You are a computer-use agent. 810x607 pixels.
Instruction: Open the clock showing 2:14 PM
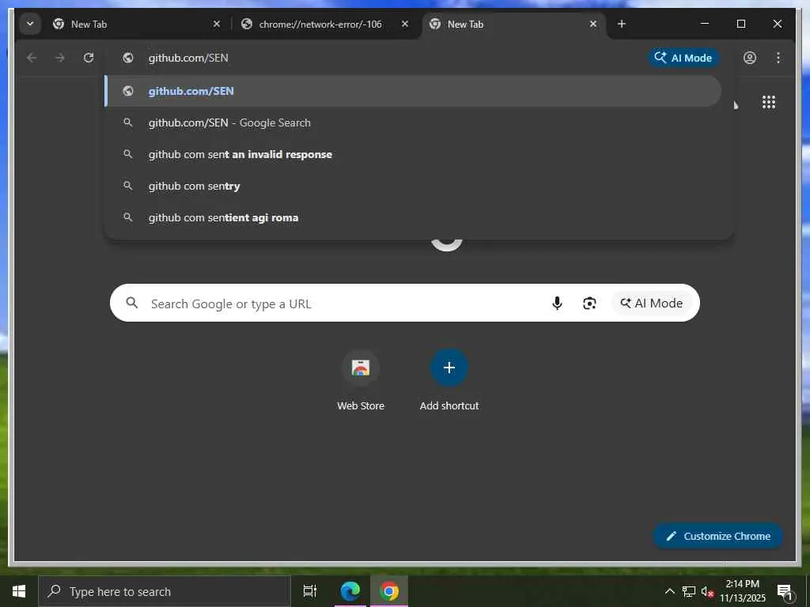pos(743,591)
